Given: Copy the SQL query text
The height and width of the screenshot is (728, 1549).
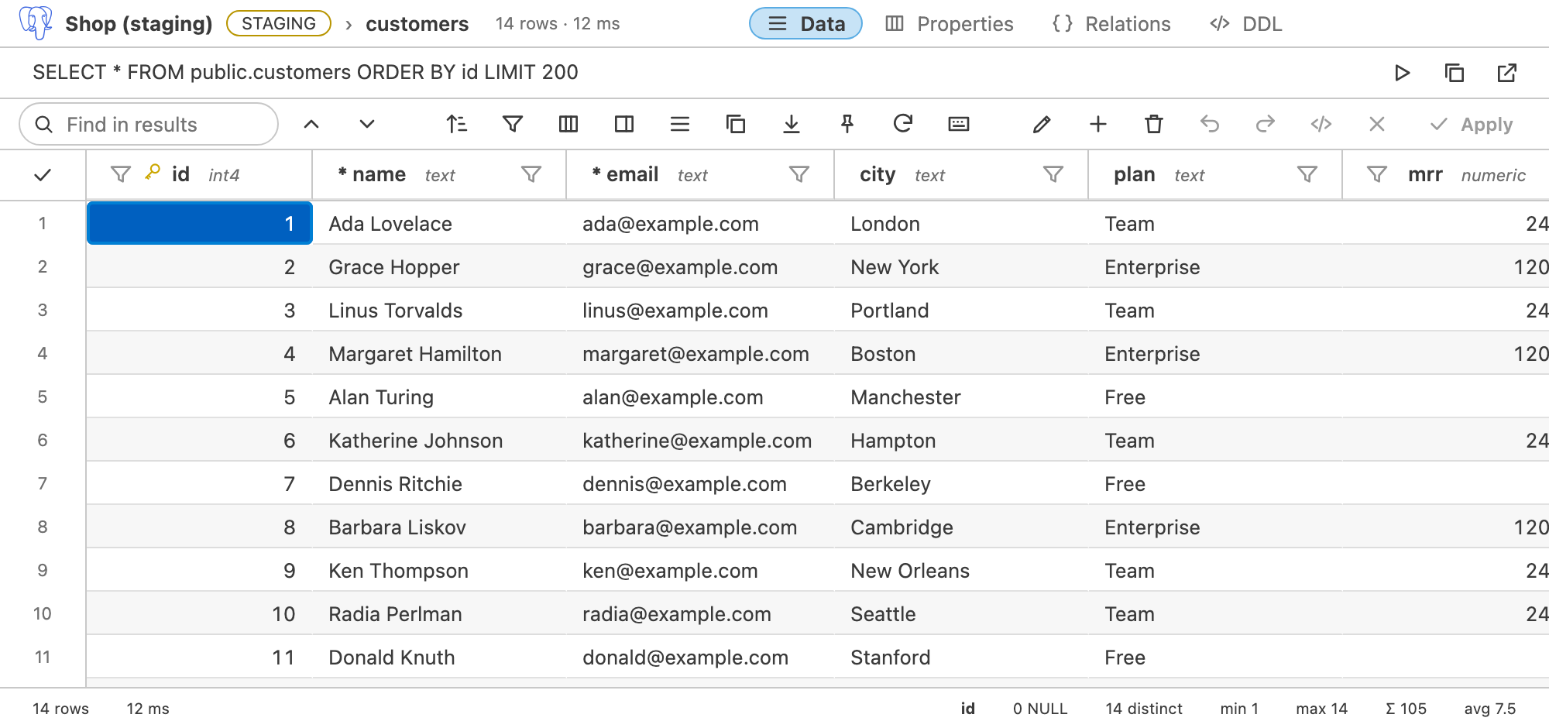Looking at the screenshot, I should [x=1455, y=73].
